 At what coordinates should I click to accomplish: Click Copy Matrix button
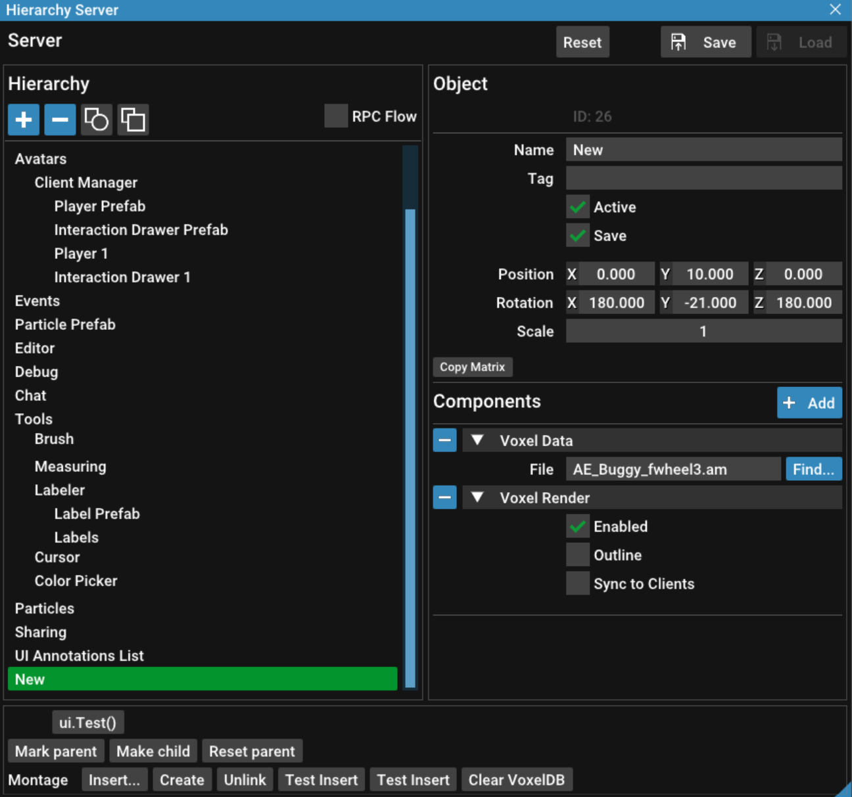473,367
